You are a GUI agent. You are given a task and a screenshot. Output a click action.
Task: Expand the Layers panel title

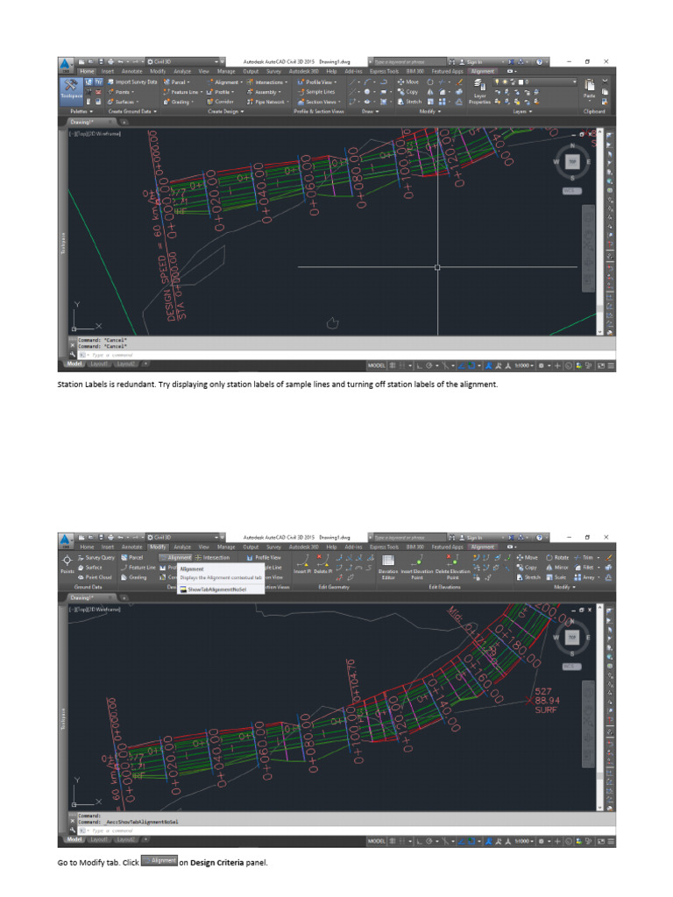coord(522,111)
